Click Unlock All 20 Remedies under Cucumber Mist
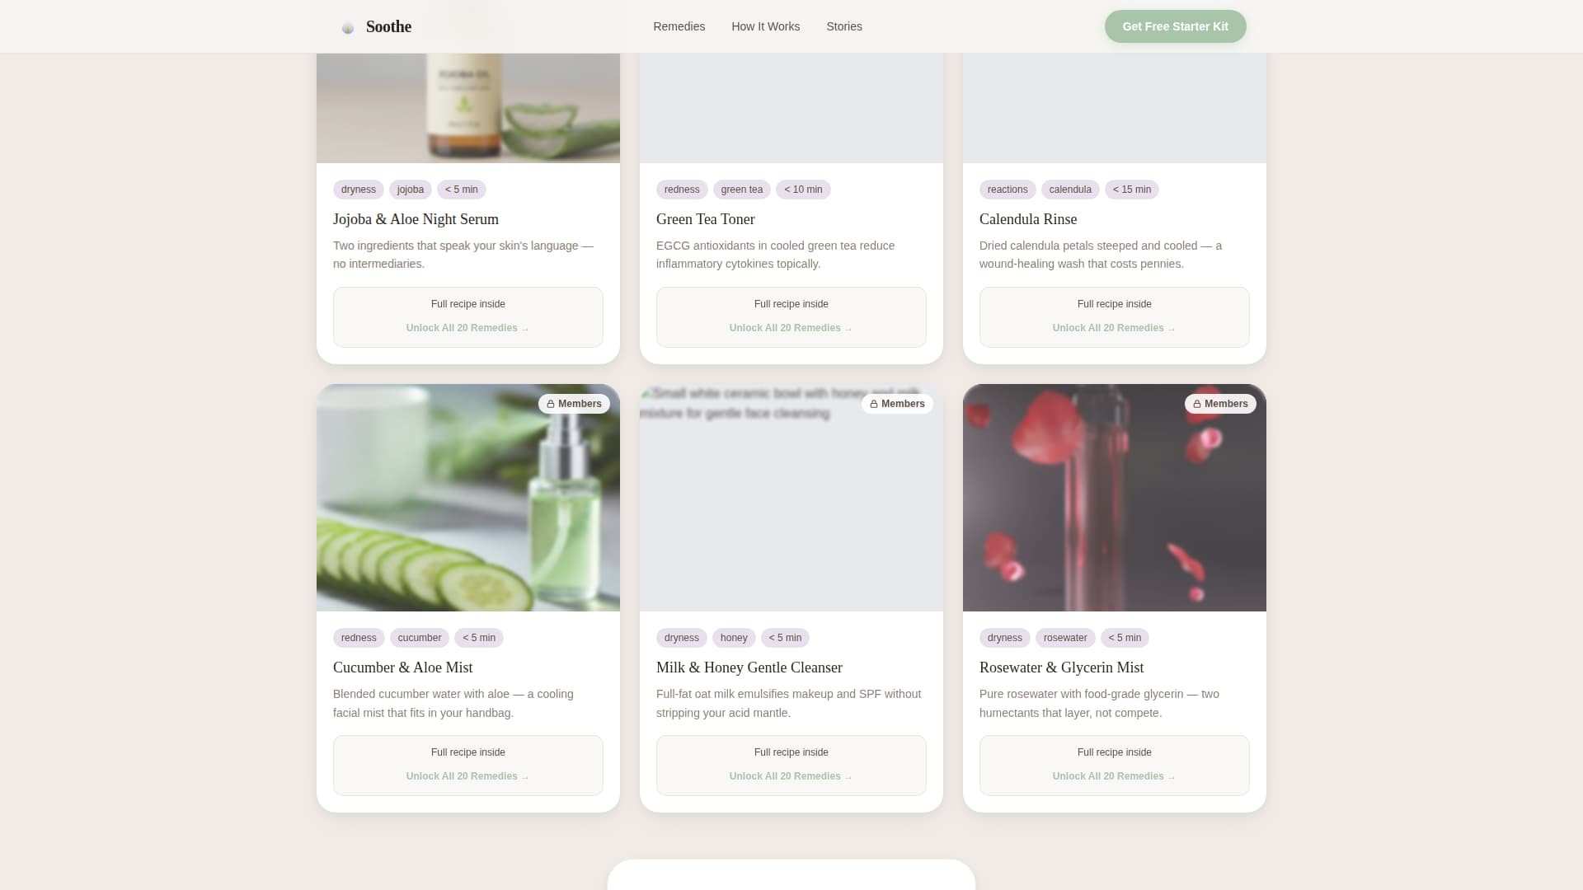Viewport: 1583px width, 890px height. tap(467, 776)
